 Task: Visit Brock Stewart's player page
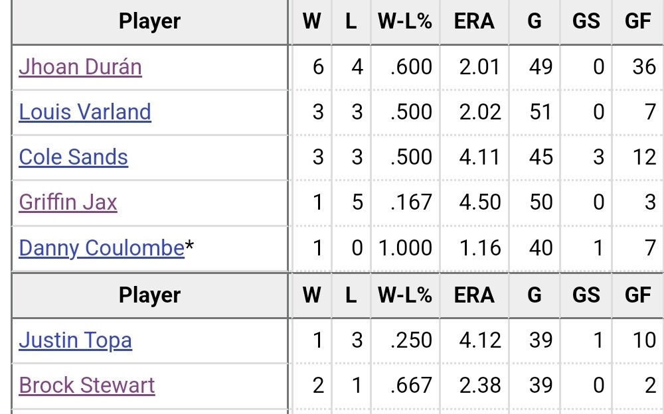pos(86,385)
